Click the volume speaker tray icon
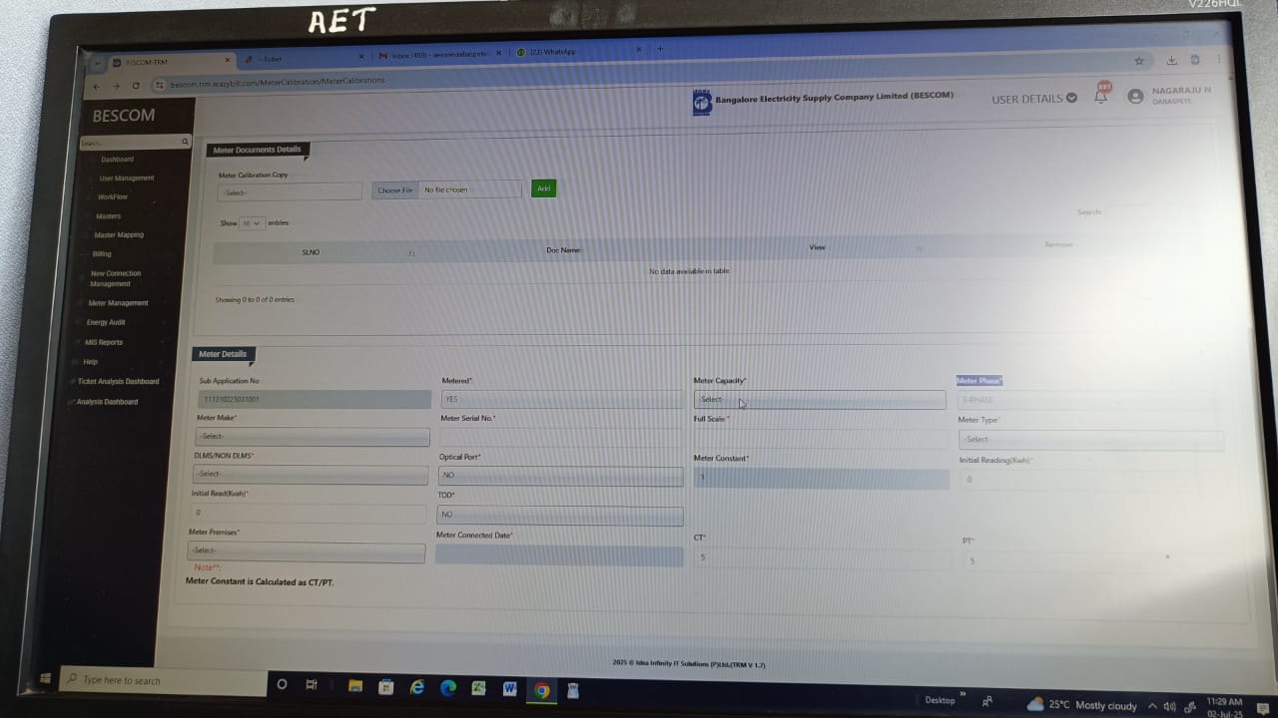 tap(1169, 706)
